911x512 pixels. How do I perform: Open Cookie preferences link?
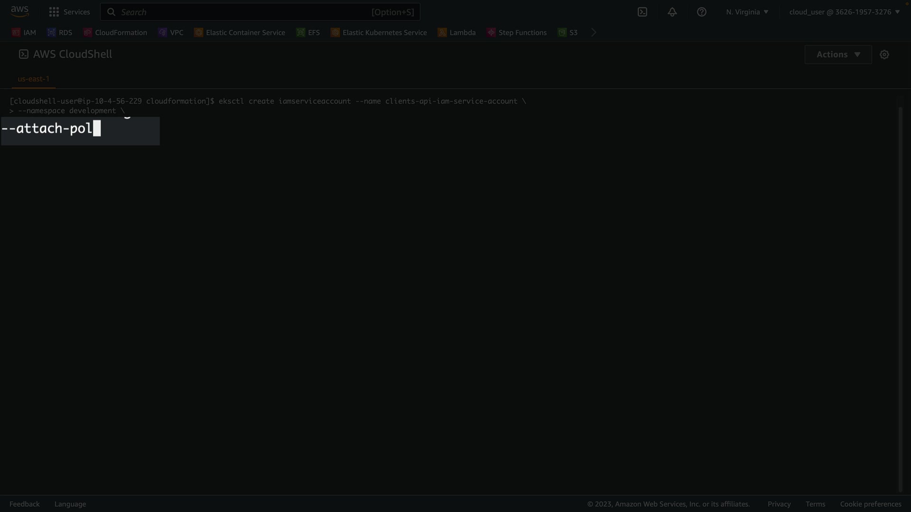pyautogui.click(x=870, y=504)
